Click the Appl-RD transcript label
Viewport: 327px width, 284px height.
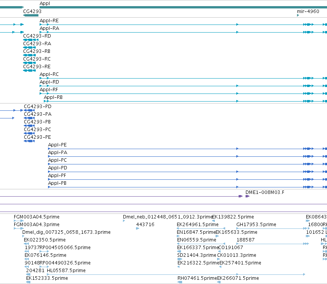49,82
